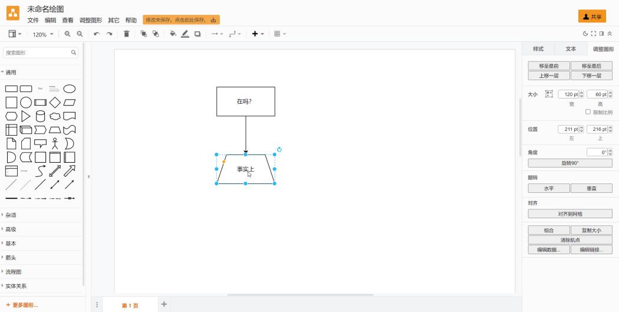Select the diamond shape in the palette

click(55, 102)
